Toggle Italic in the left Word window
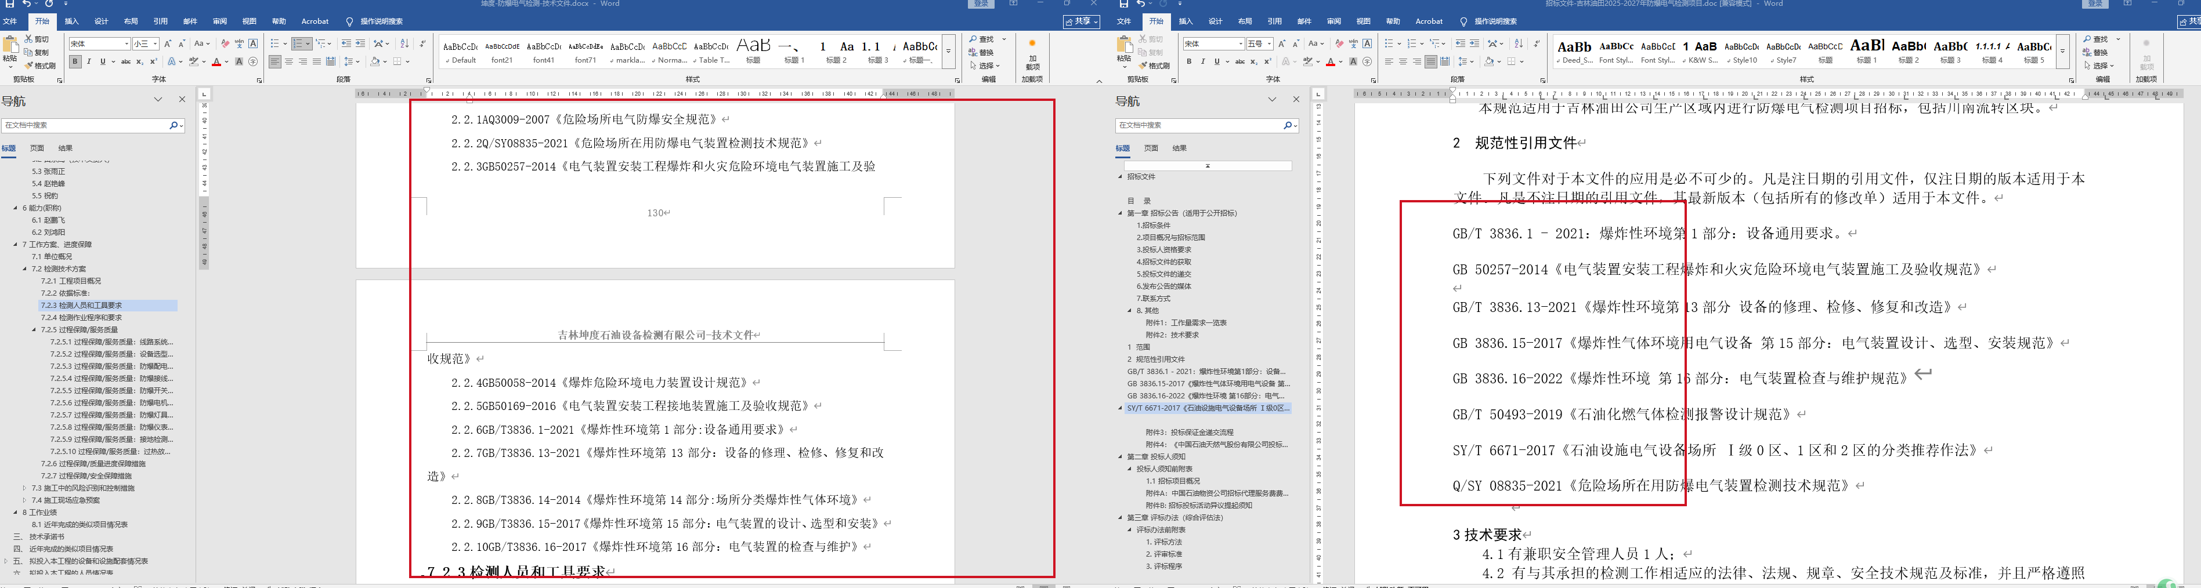Screen dimensions: 2201x588 tap(89, 61)
